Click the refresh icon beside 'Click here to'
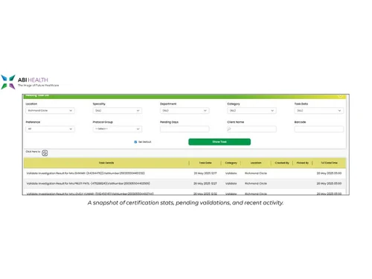The height and width of the screenshot is (279, 372). 45,153
